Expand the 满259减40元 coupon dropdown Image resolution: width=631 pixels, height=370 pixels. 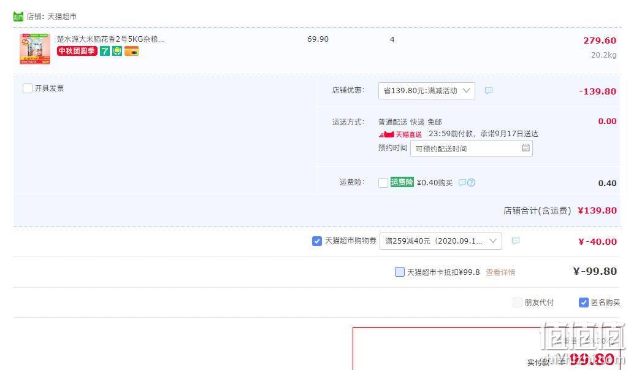pos(441,241)
